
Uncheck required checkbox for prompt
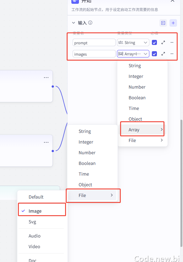coord(154,43)
